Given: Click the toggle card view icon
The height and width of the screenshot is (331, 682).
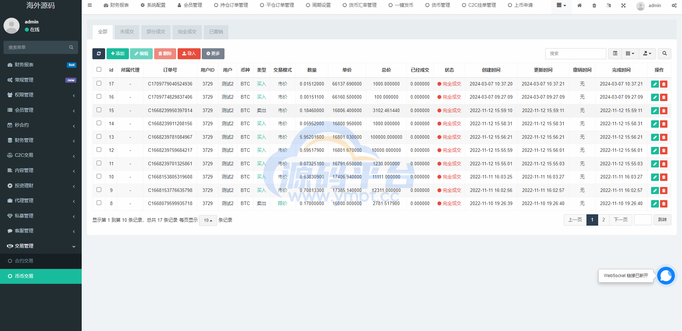Looking at the screenshot, I should pyautogui.click(x=615, y=54).
